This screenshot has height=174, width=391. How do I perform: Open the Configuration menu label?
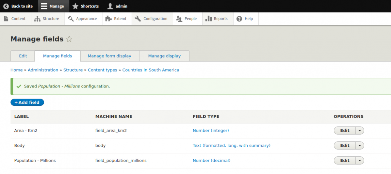click(155, 19)
